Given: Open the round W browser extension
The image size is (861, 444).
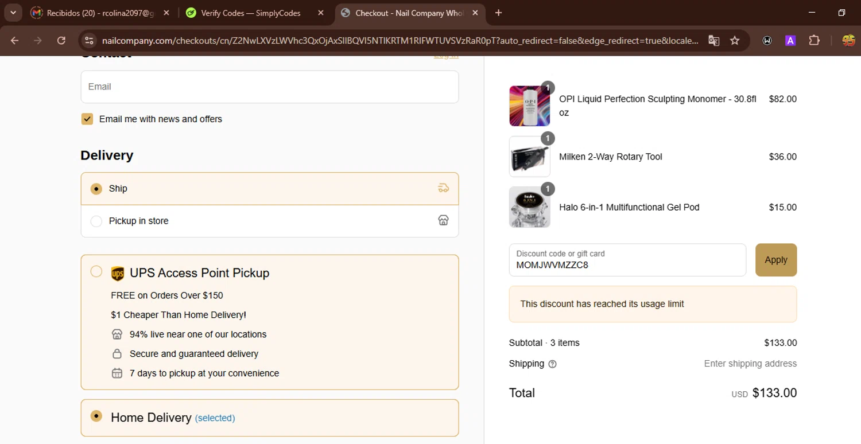Looking at the screenshot, I should point(767,40).
